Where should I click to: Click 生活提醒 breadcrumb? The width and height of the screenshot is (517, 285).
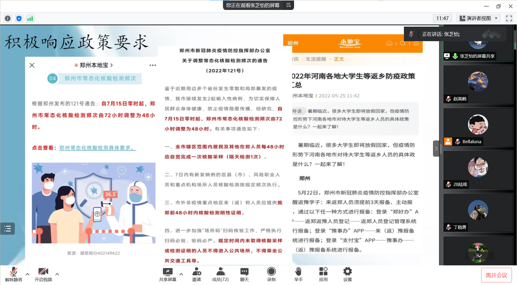coord(316,59)
